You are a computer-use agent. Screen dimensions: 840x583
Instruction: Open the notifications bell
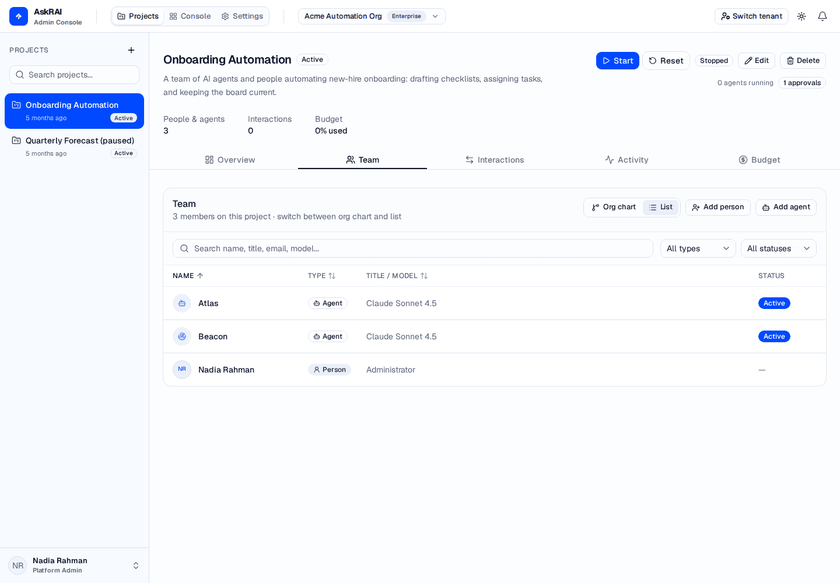[822, 16]
